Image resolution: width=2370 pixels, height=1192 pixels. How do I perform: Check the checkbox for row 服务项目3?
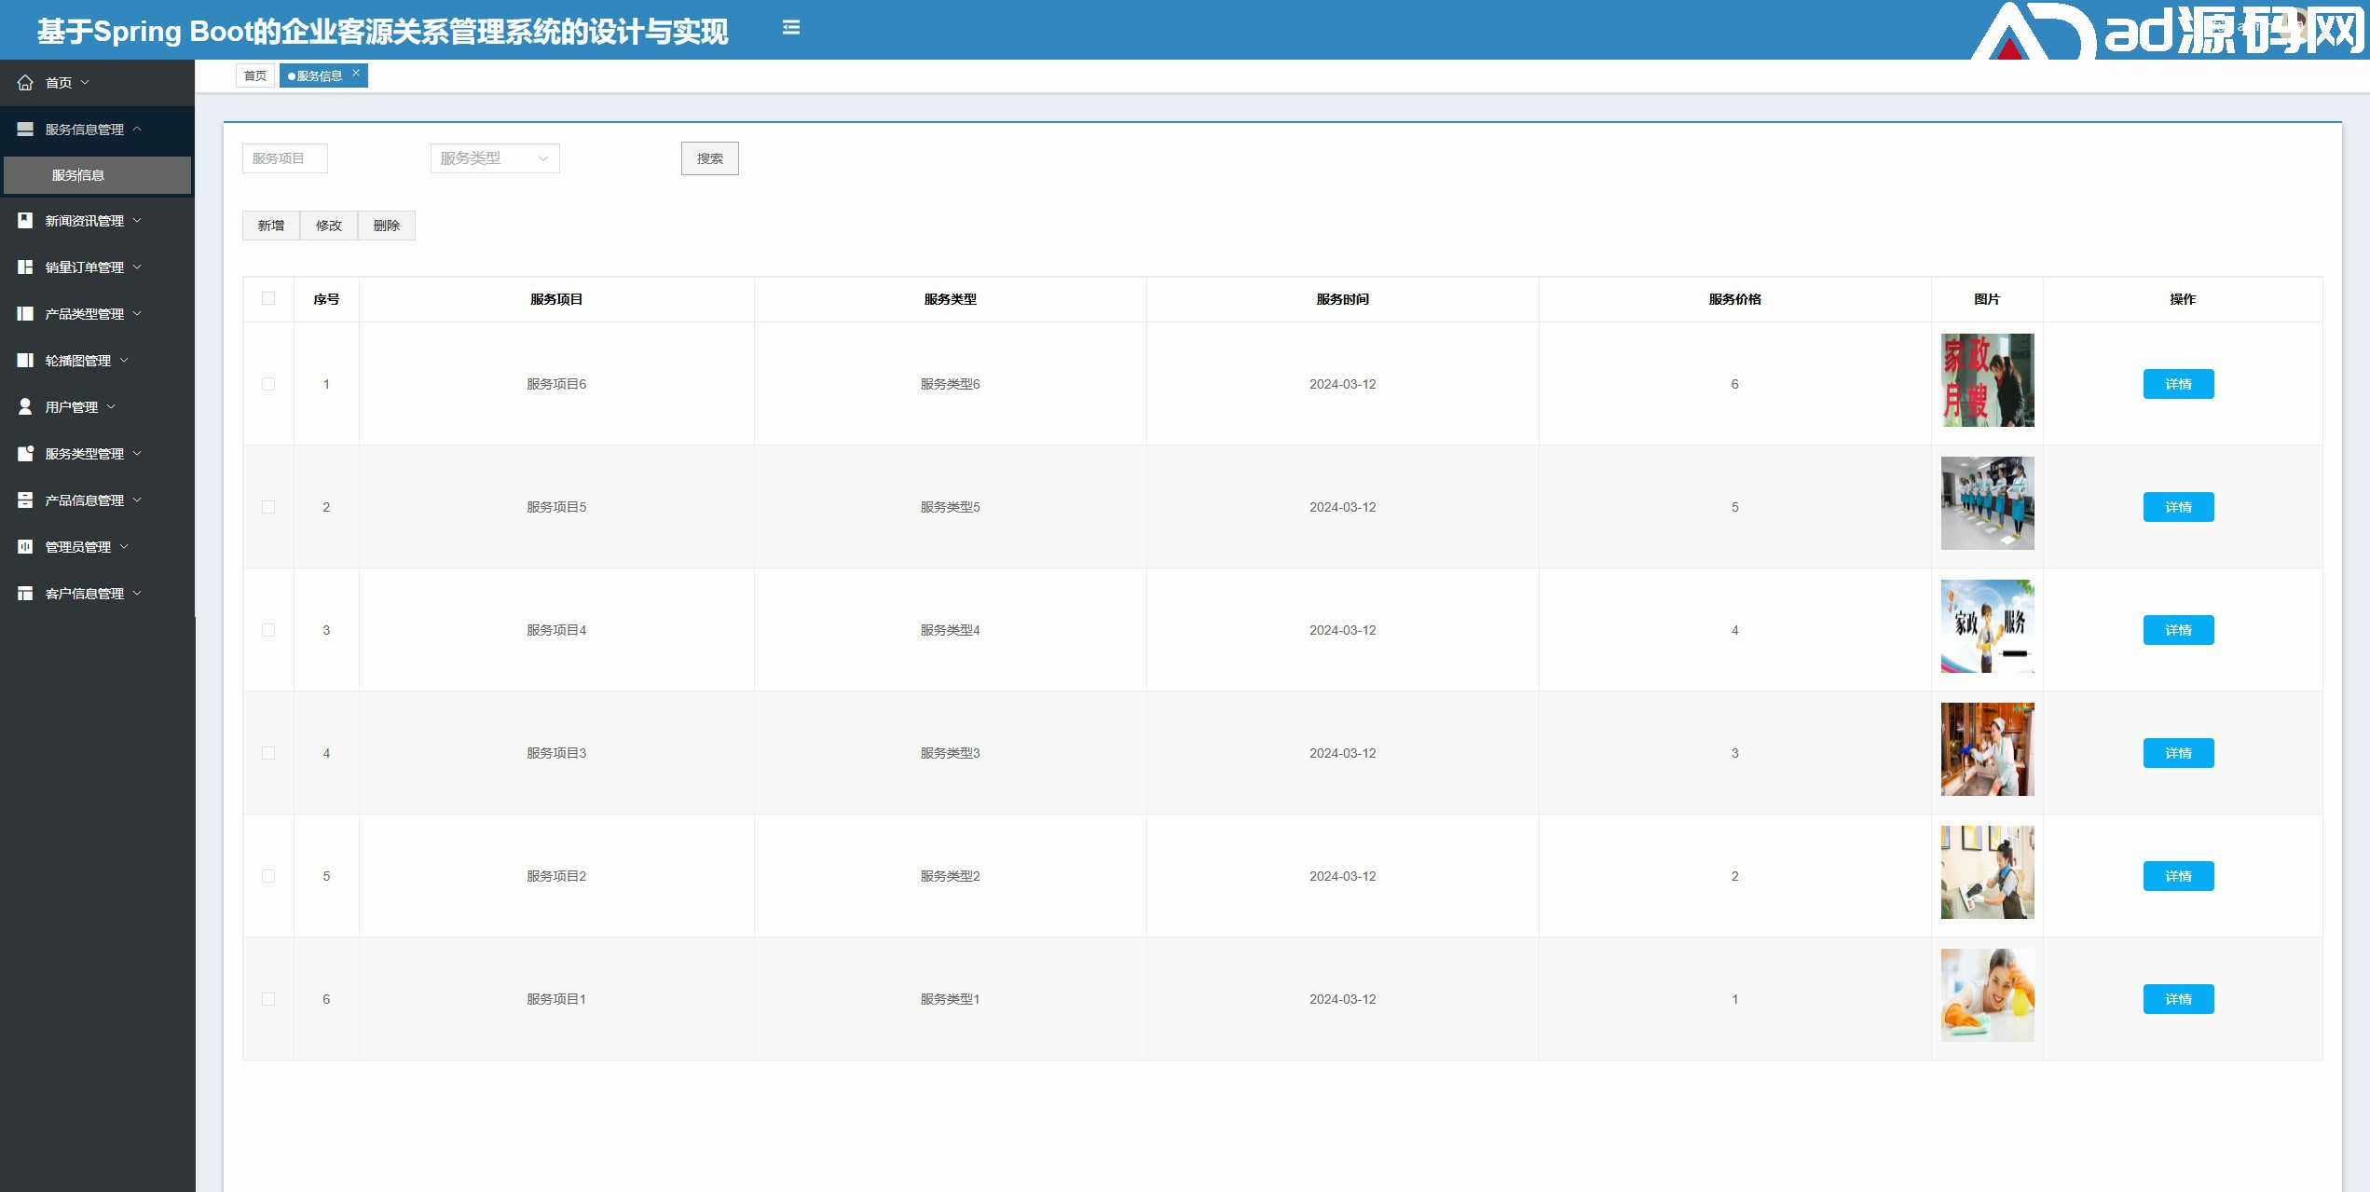(x=268, y=753)
